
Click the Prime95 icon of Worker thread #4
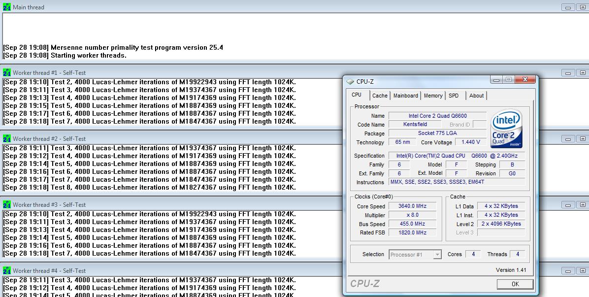point(7,271)
